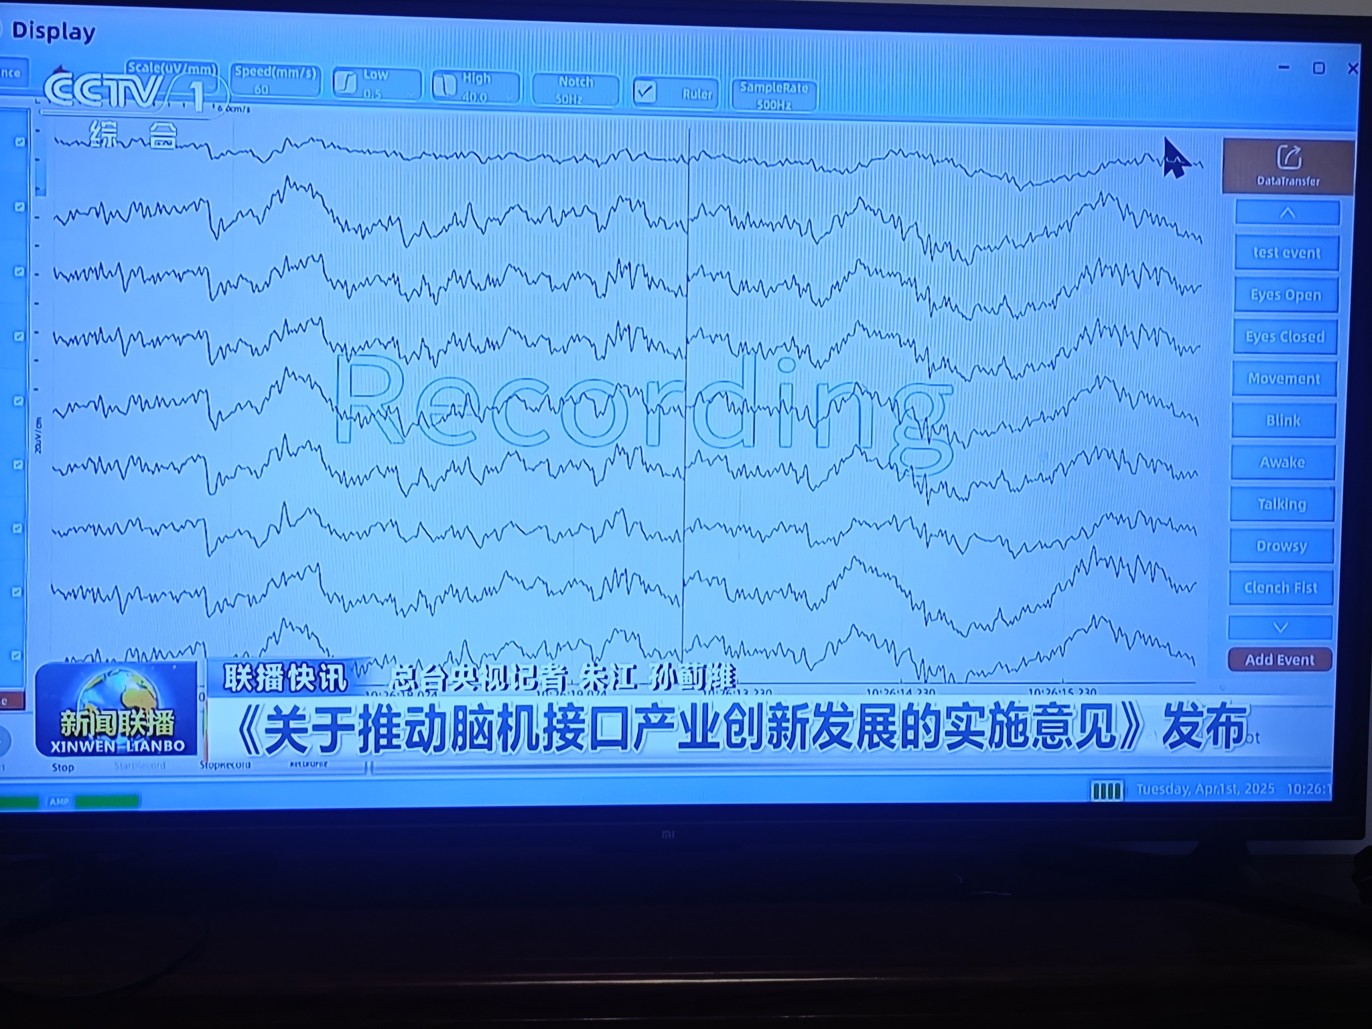The image size is (1372, 1029).
Task: Click the StopRecord button
Action: [225, 764]
